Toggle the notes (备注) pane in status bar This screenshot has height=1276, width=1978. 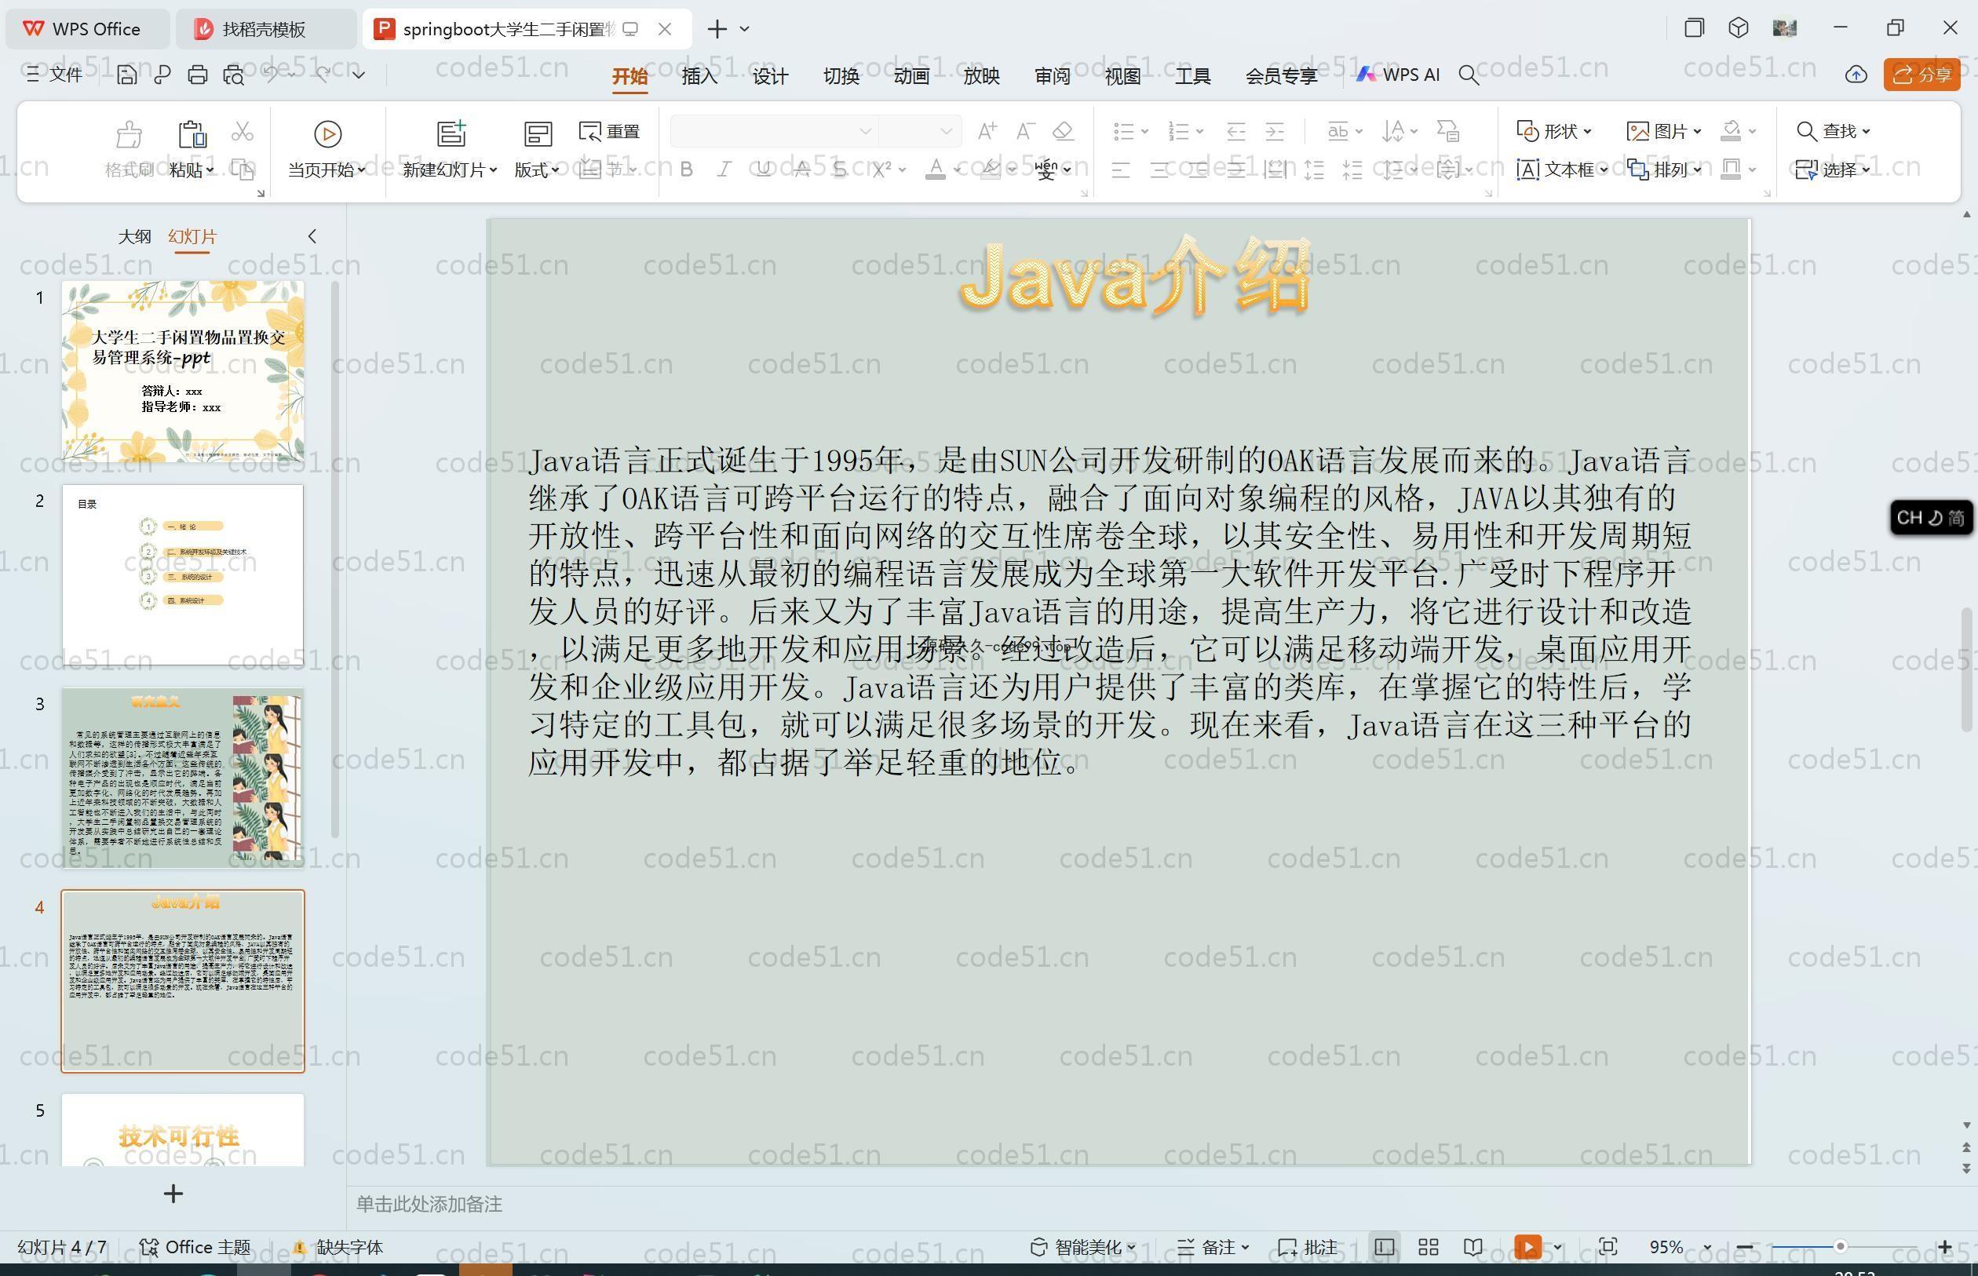(x=1213, y=1247)
